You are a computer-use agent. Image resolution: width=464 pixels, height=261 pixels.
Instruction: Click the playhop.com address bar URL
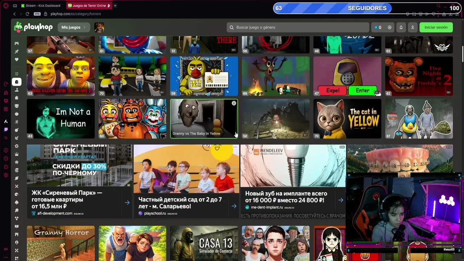(x=76, y=14)
